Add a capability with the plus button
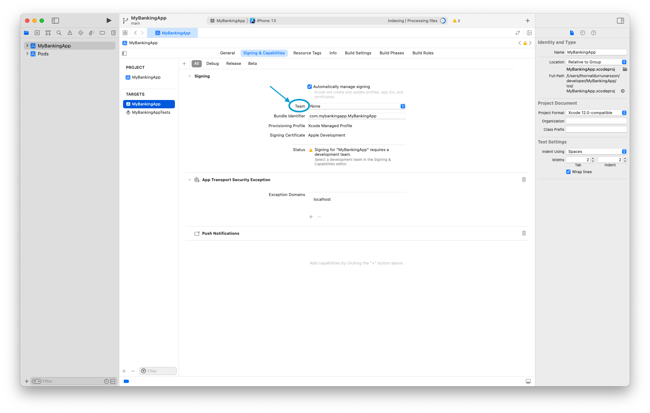Screen dimensions: 650x413 tap(184, 63)
